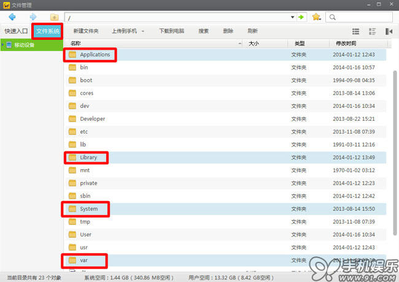Open the 文件系统 tab

[48, 31]
